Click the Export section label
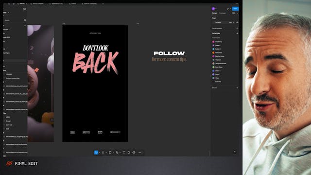Viewport: 311px width, 175px height. point(214,87)
